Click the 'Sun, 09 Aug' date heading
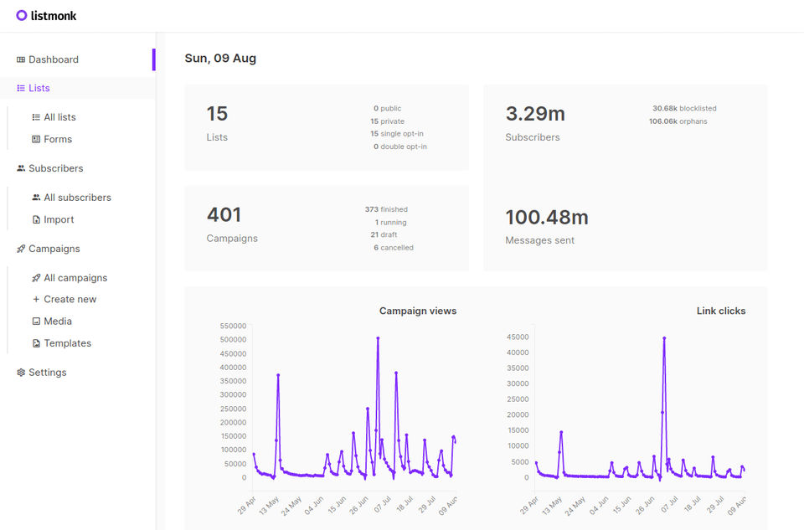804x530 pixels. pyautogui.click(x=220, y=59)
